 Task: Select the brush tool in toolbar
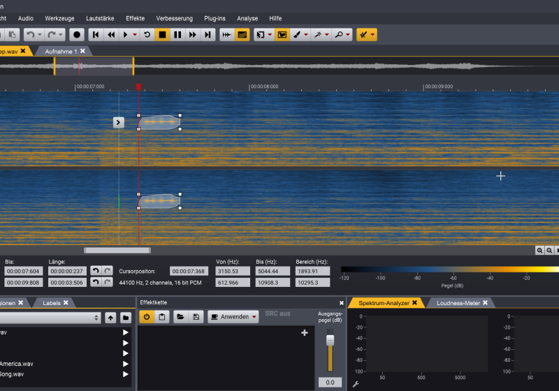click(296, 34)
